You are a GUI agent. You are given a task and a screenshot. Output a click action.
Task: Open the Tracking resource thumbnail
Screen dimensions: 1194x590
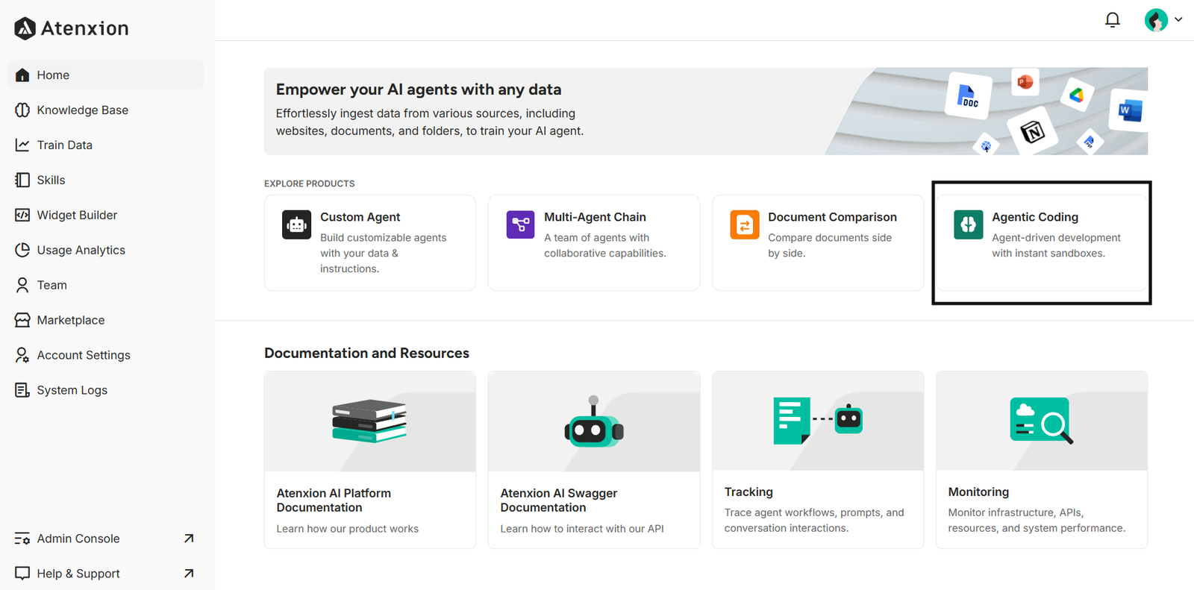pos(818,421)
